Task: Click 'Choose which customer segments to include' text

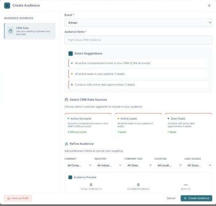Action: click(103, 107)
